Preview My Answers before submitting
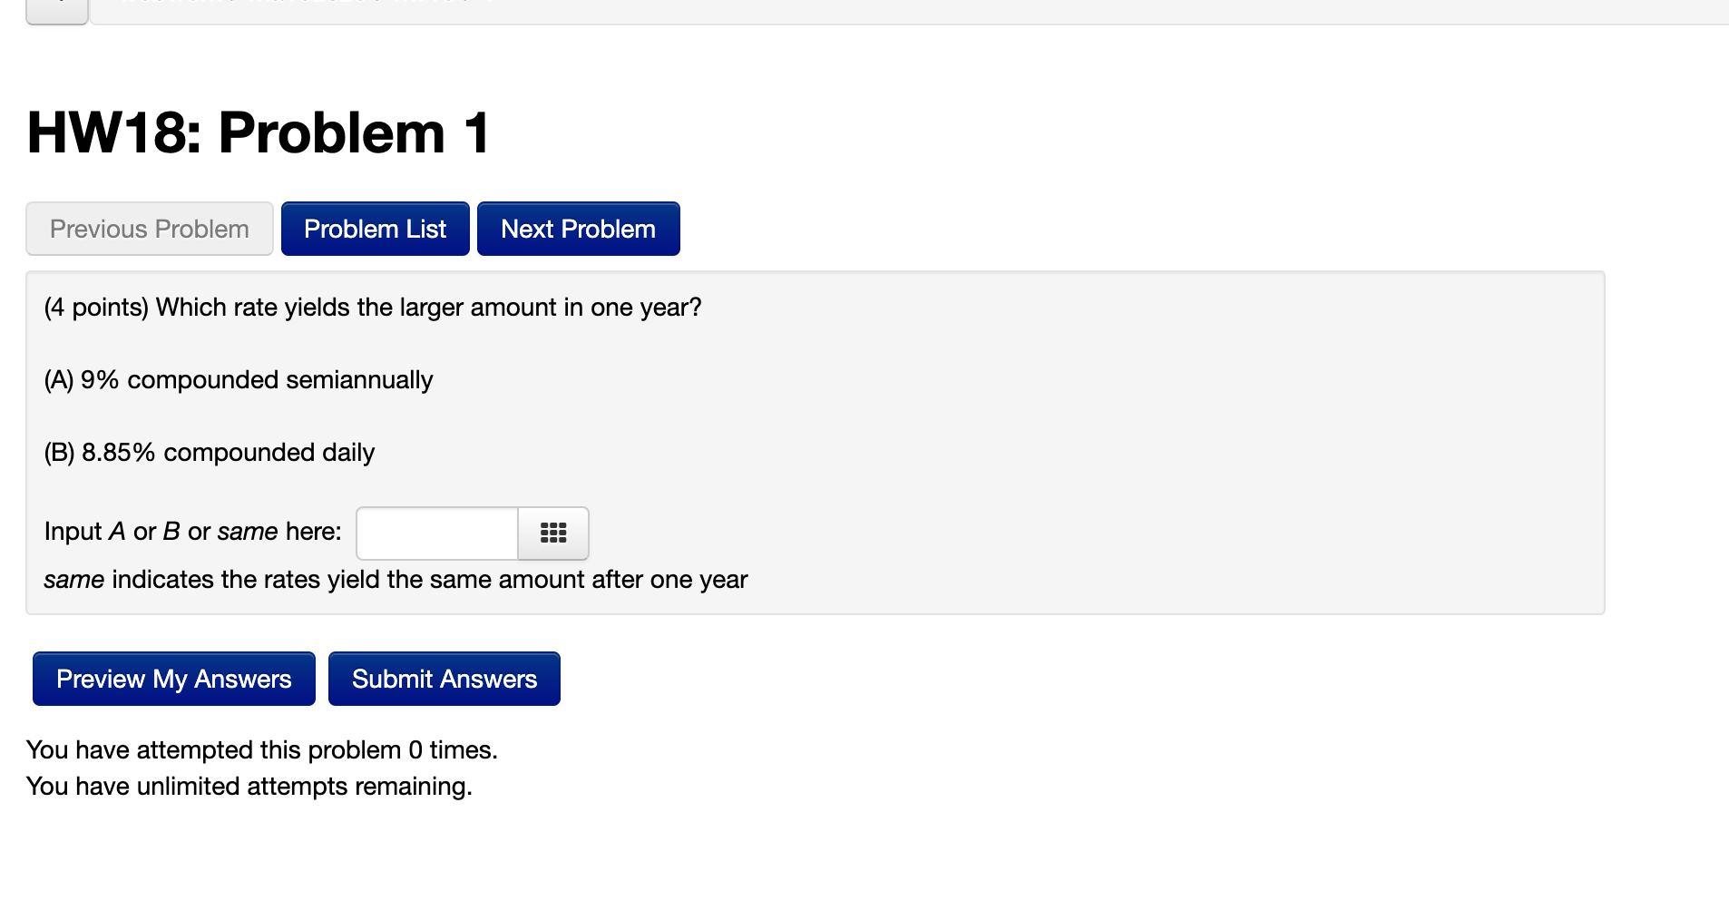Screen dimensions: 1729x920 point(173,678)
